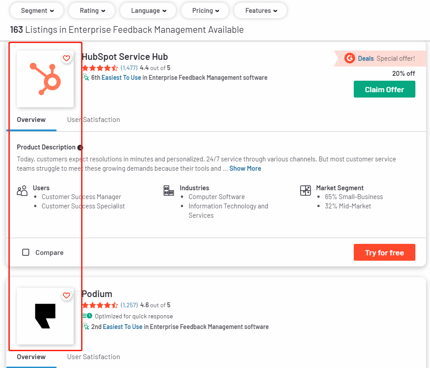Expand the Pricing filter dropdown
Image resolution: width=430 pixels, height=368 pixels.
click(x=206, y=11)
